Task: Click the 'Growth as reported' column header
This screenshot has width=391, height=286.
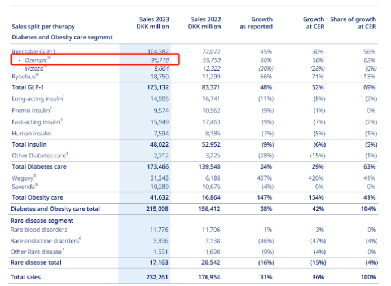Action: pyautogui.click(x=256, y=23)
